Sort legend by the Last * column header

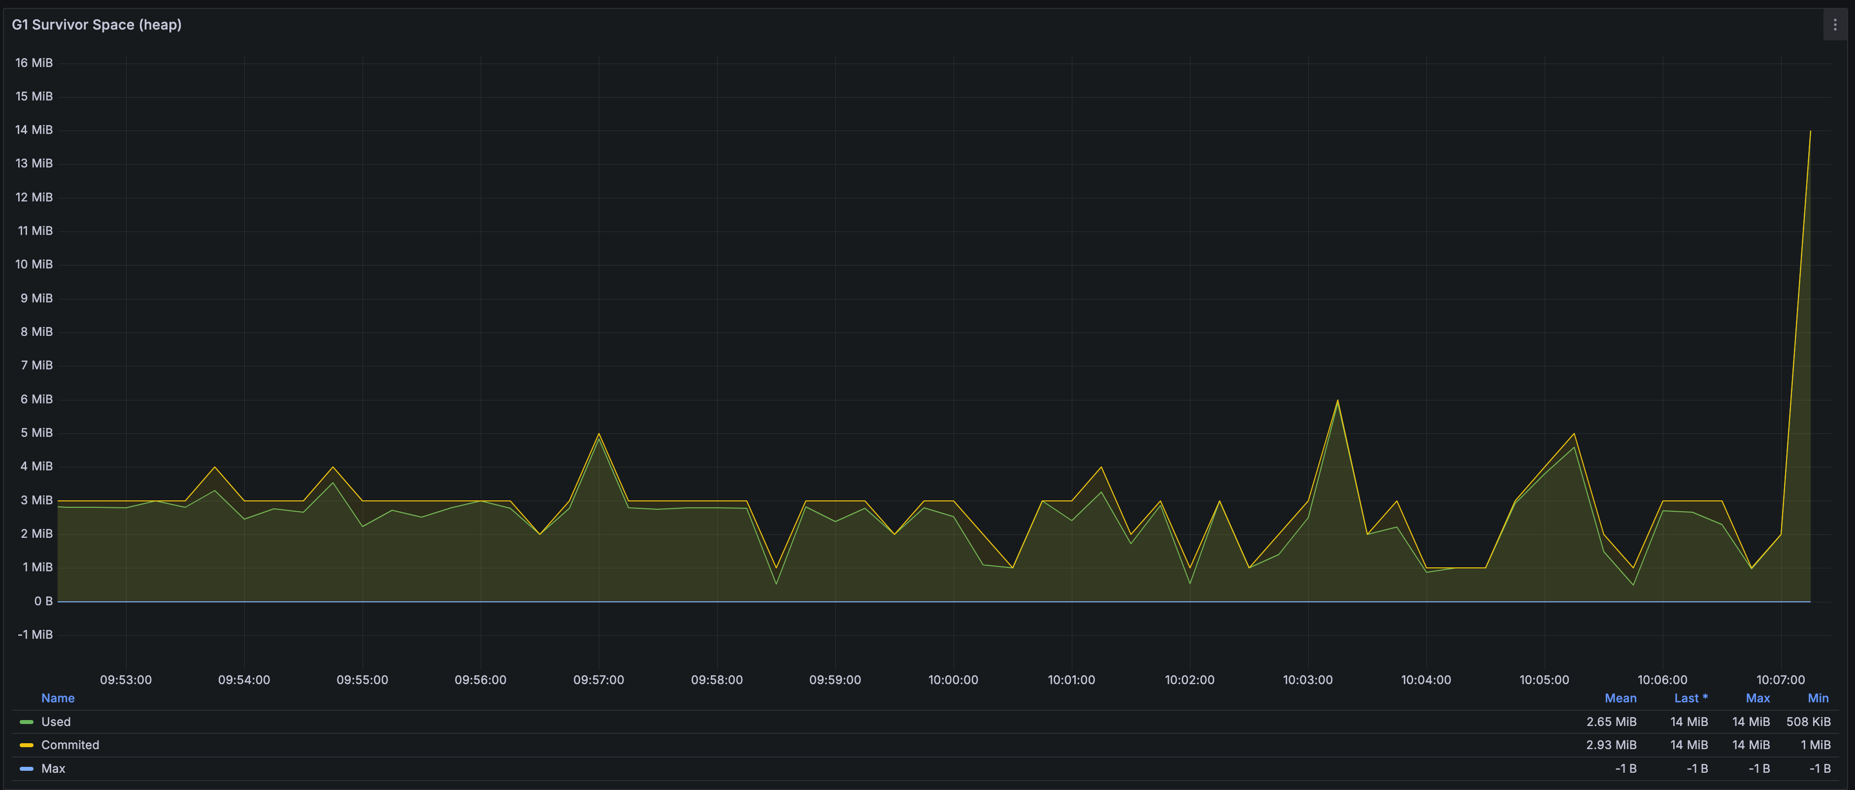[x=1690, y=698]
